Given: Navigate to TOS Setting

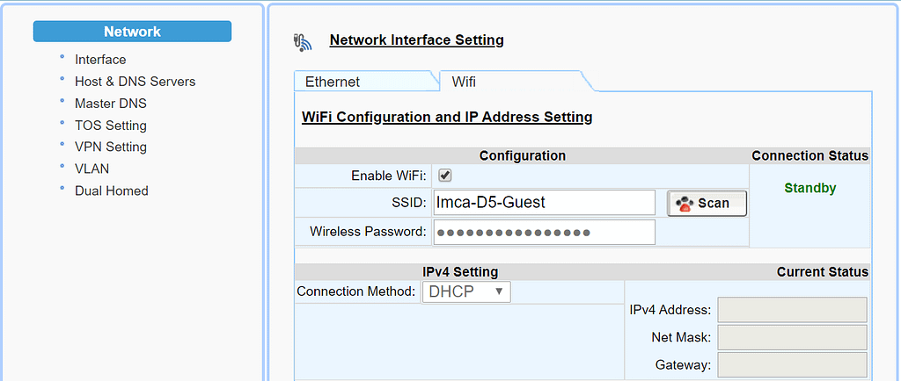Looking at the screenshot, I should pos(111,126).
